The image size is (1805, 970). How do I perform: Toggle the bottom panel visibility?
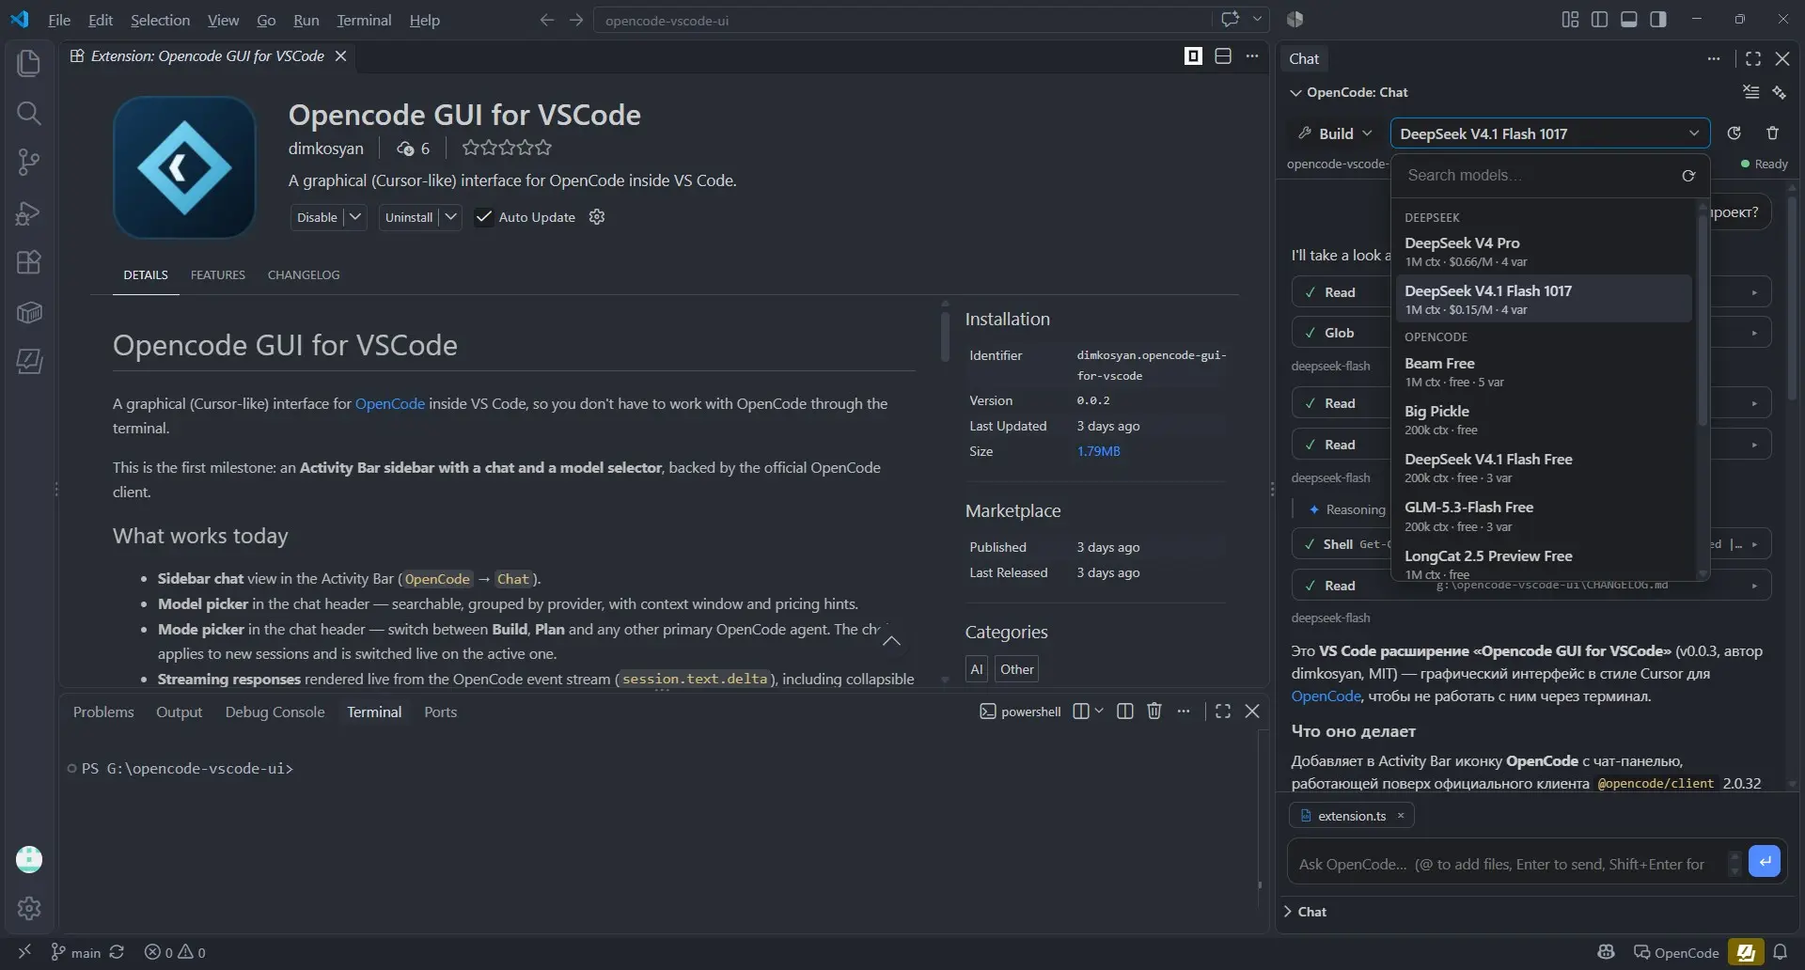click(x=1629, y=20)
